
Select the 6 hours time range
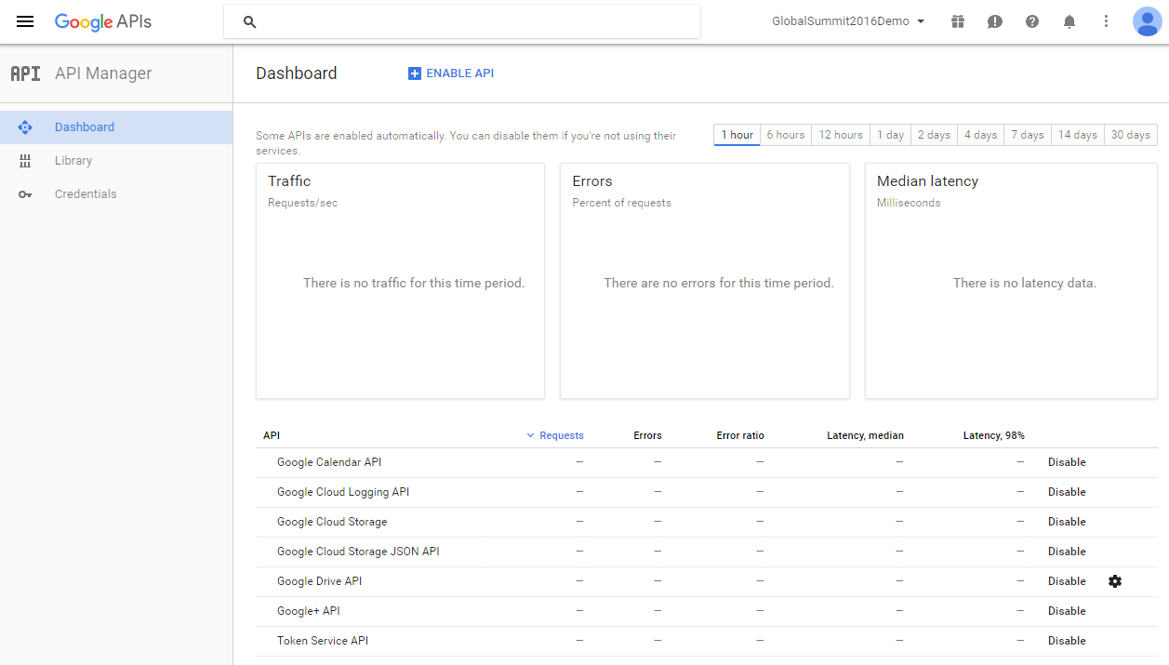786,135
